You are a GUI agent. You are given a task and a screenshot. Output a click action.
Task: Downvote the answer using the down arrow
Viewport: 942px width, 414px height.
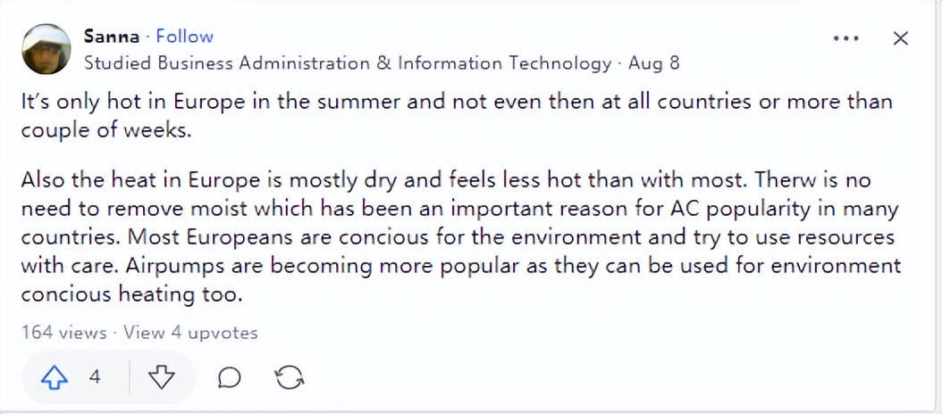point(161,377)
